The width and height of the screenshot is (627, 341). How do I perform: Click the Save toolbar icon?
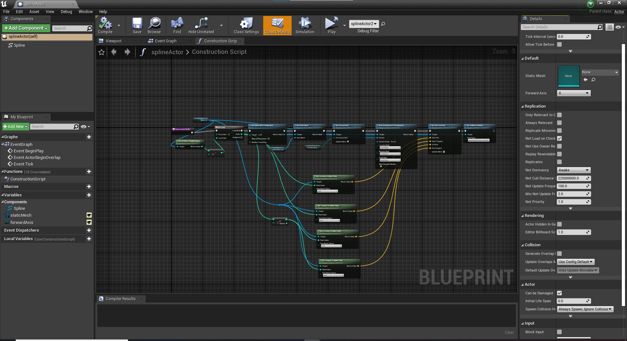coord(137,25)
